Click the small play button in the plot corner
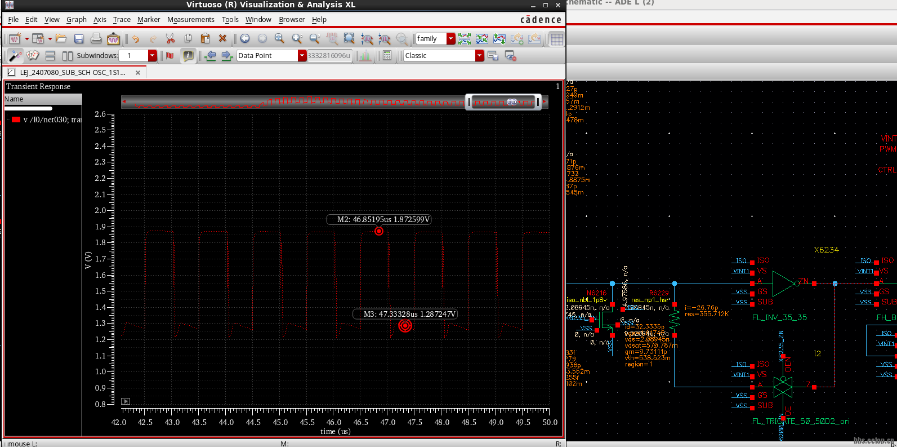This screenshot has width=897, height=447. [126, 401]
